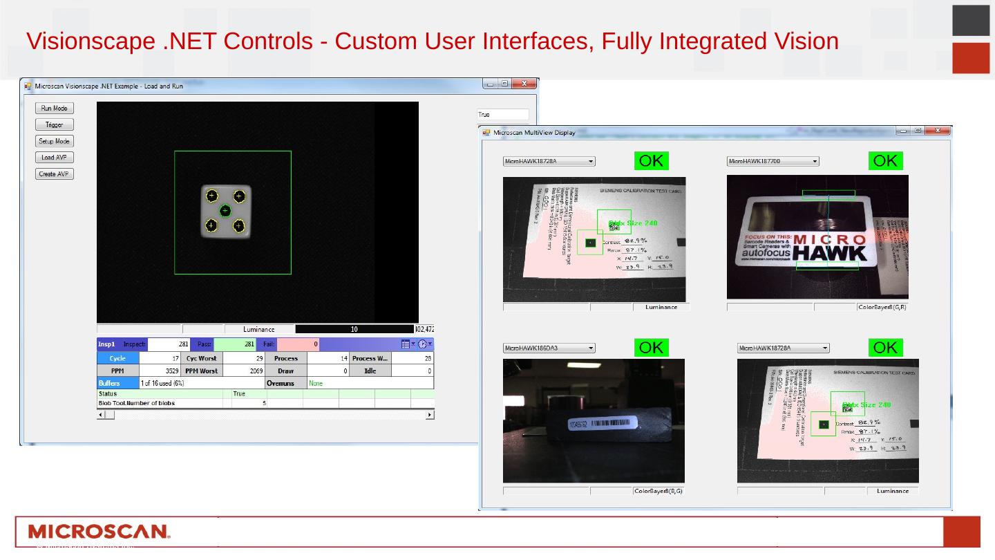Click the Microscan logo in the footer

click(x=99, y=532)
